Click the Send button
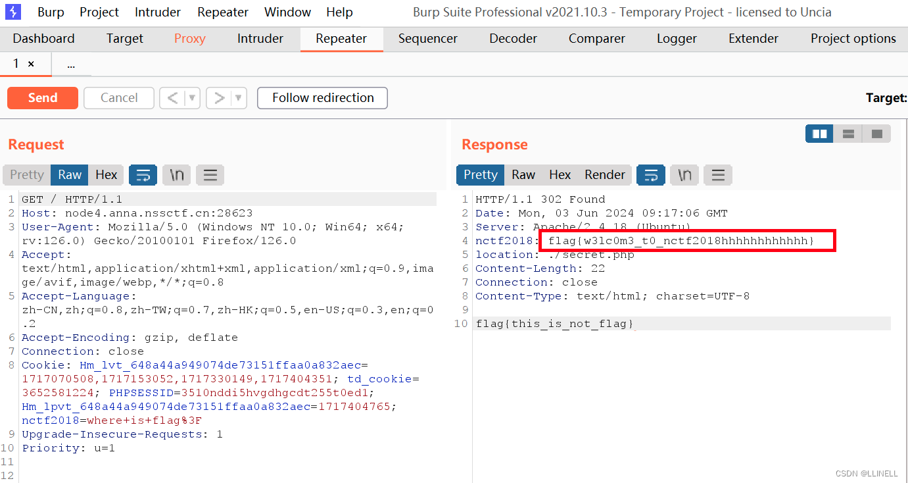This screenshot has width=908, height=483. tap(43, 98)
